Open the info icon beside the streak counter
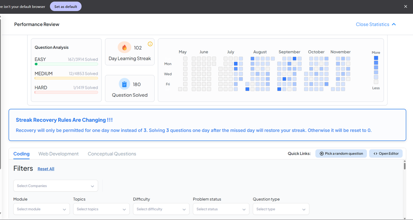This screenshot has height=220, width=413. coord(150,44)
